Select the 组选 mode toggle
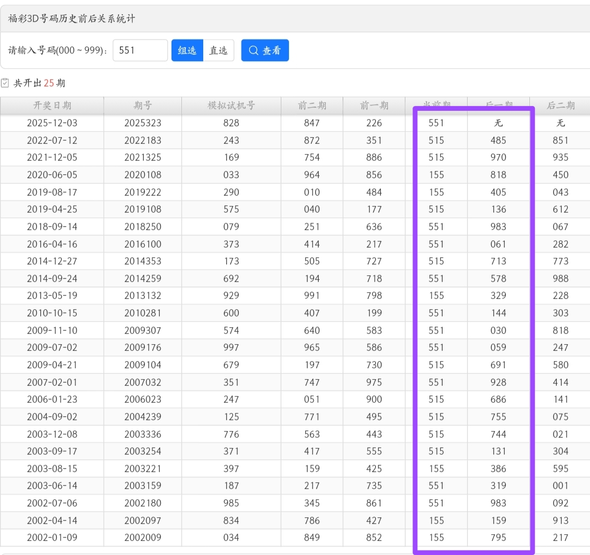This screenshot has width=590, height=555. (187, 50)
